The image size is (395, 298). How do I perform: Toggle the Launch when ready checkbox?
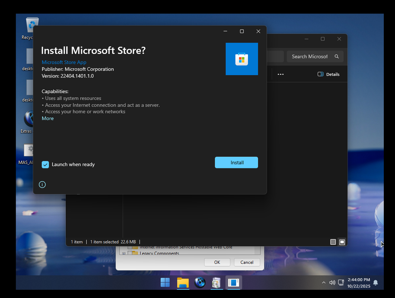[x=45, y=165]
